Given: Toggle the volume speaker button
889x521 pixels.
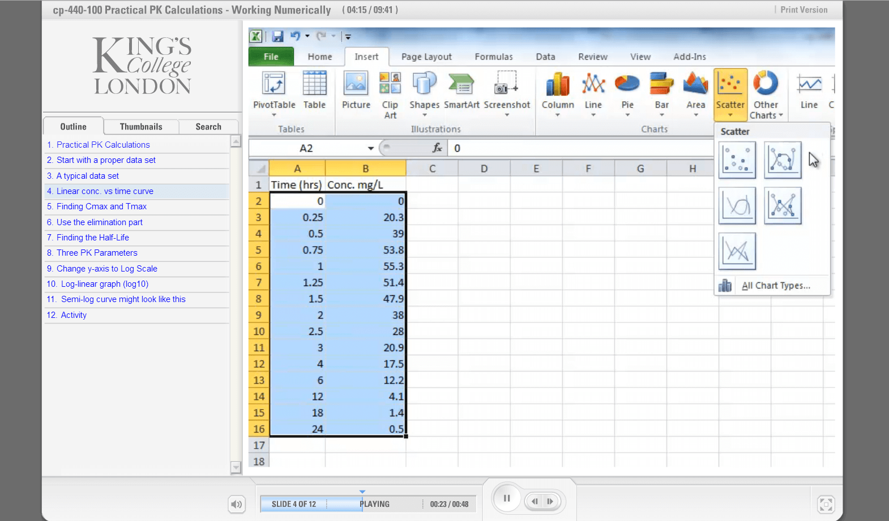Looking at the screenshot, I should [x=237, y=504].
